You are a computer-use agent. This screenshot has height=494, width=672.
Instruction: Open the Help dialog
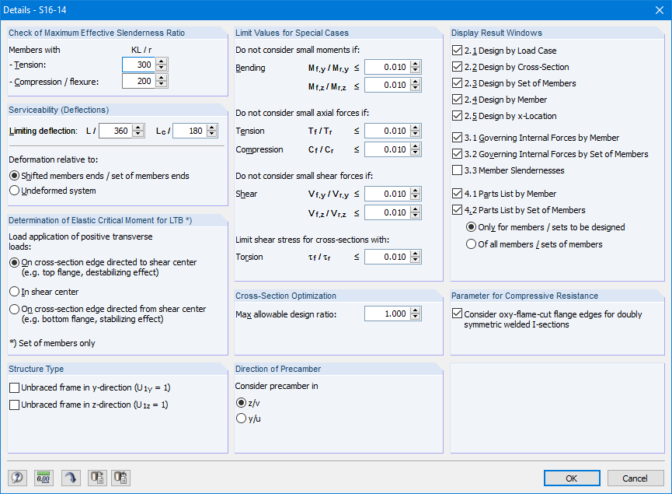pyautogui.click(x=17, y=478)
